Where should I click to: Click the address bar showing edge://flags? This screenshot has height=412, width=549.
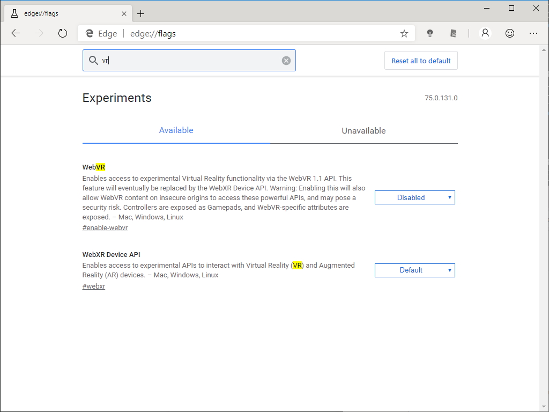246,33
